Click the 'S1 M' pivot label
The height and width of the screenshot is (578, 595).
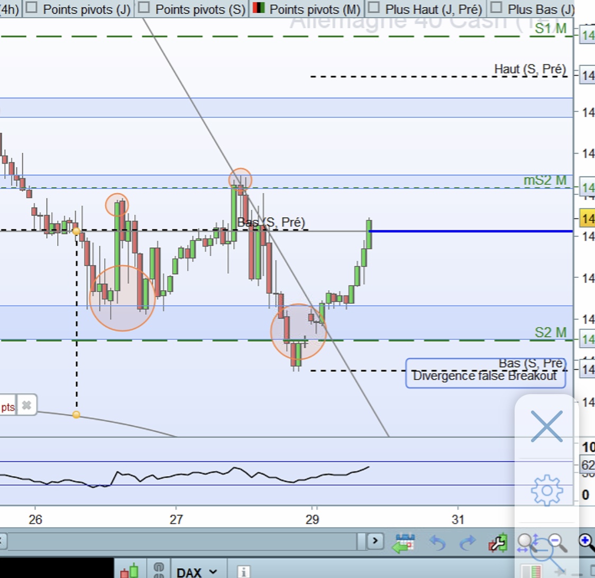coord(551,28)
